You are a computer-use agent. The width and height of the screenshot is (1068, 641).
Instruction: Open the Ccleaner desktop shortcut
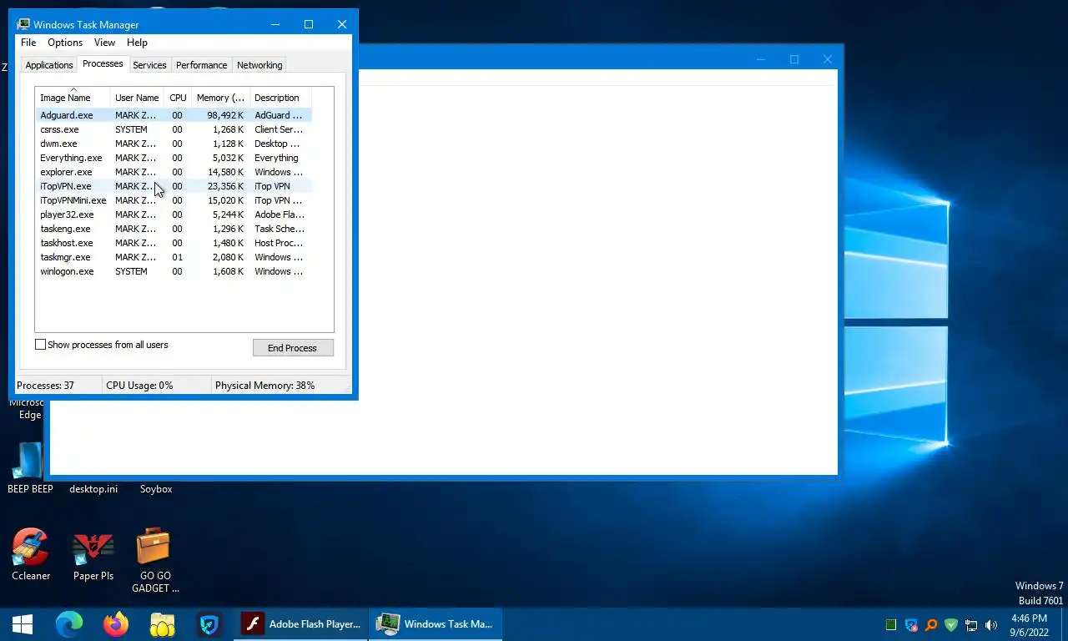[31, 553]
